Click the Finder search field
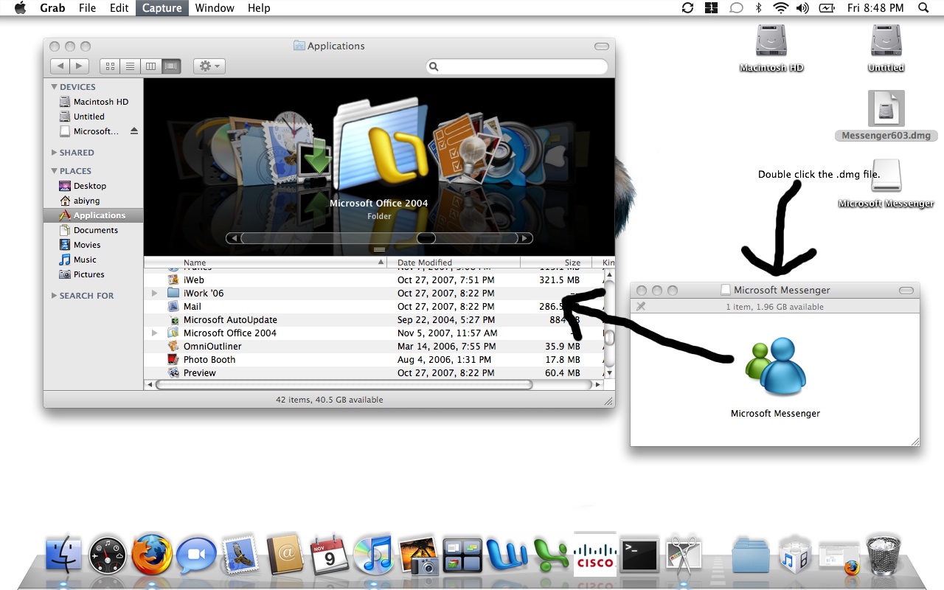The height and width of the screenshot is (590, 944). pos(517,66)
